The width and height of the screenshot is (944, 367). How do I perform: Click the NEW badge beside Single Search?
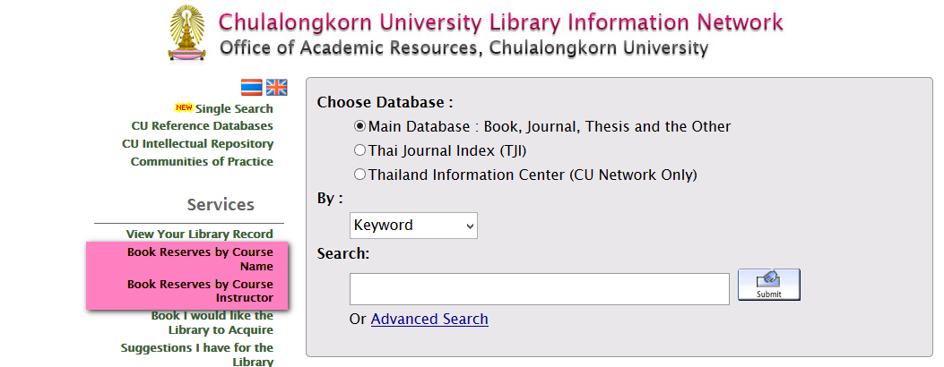[x=184, y=108]
